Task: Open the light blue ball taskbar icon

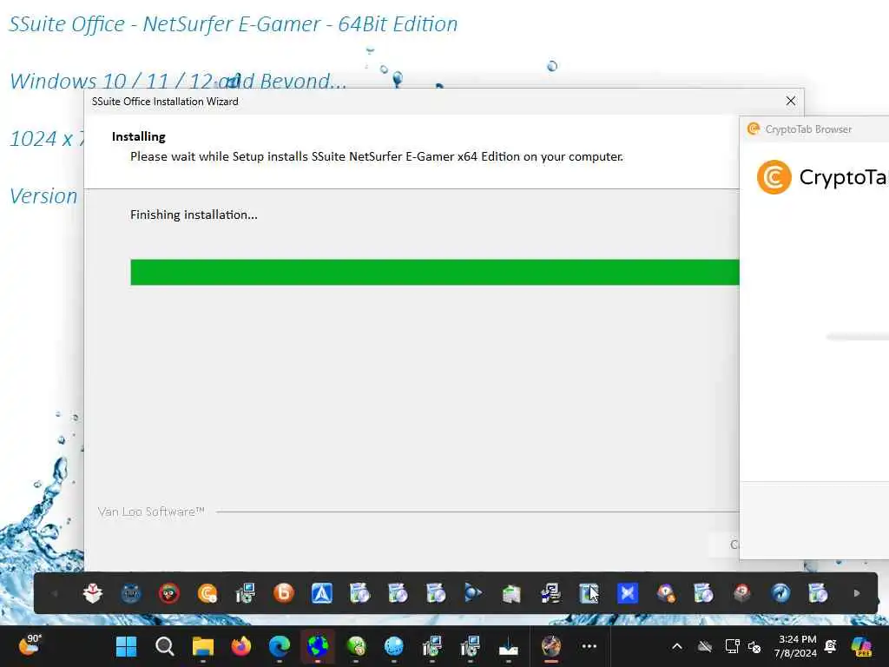Action: pyautogui.click(x=393, y=646)
